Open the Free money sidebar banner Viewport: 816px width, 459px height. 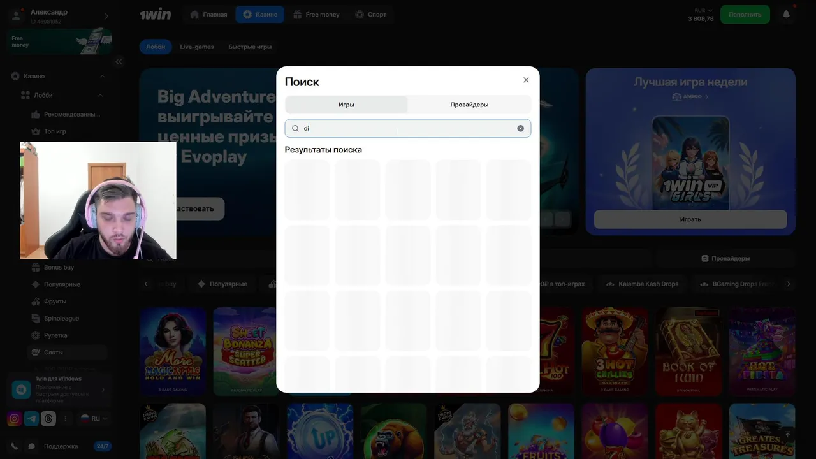click(61, 41)
